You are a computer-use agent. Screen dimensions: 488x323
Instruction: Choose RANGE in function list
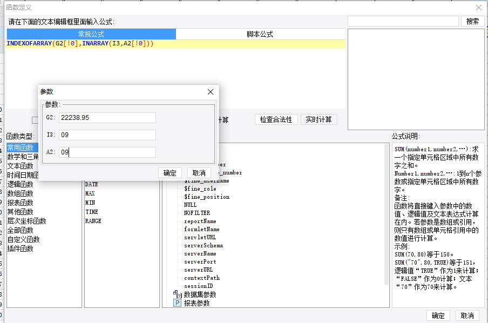[x=93, y=221]
